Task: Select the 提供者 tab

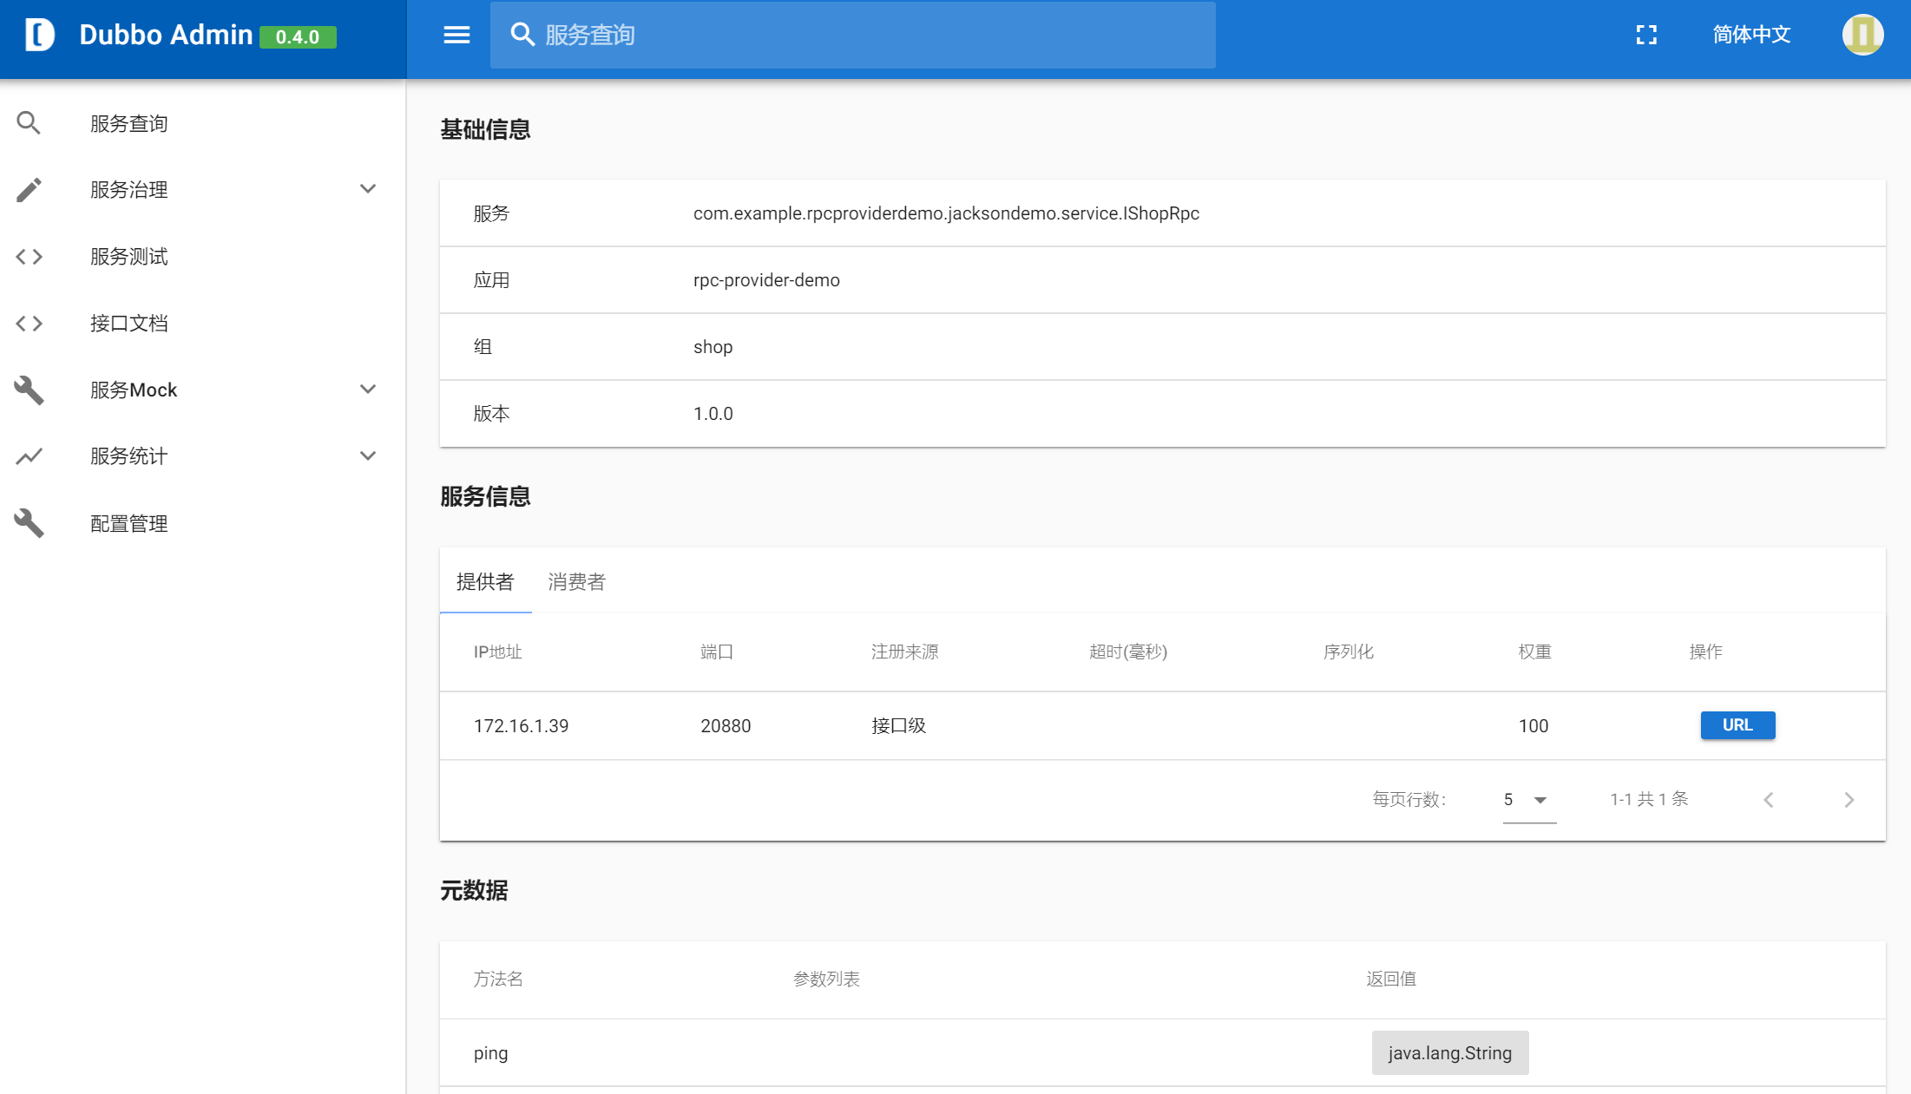Action: click(486, 582)
